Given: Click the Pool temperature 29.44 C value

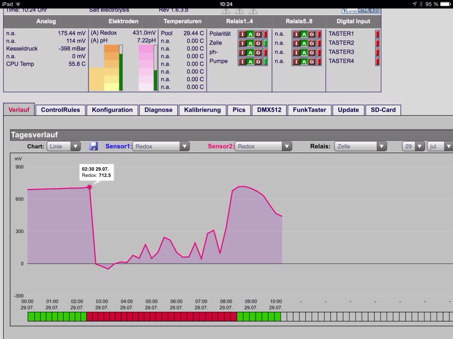Looking at the screenshot, I should pos(194,33).
